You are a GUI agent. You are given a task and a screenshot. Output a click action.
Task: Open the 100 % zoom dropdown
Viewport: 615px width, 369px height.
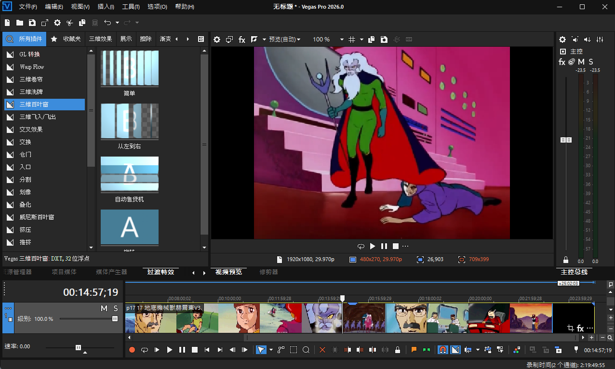click(328, 40)
